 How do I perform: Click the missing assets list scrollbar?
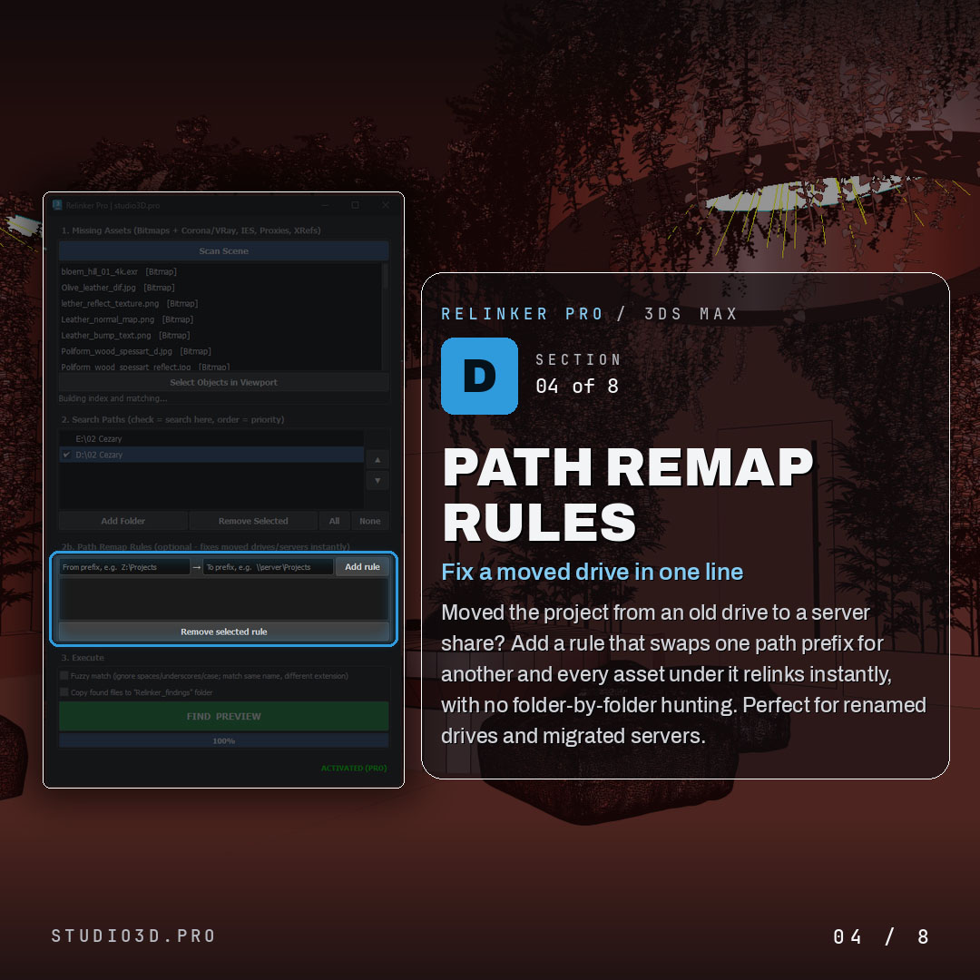385,317
